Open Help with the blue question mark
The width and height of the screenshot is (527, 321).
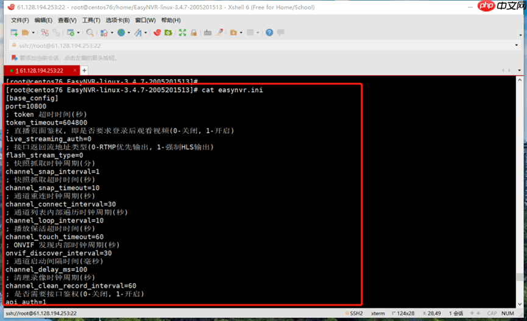(x=269, y=33)
